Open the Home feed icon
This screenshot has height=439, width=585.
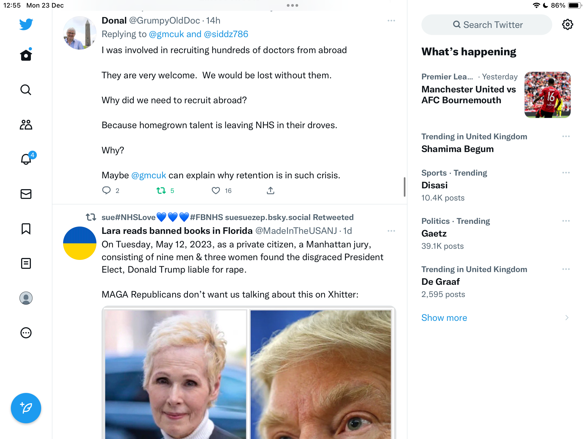click(26, 55)
